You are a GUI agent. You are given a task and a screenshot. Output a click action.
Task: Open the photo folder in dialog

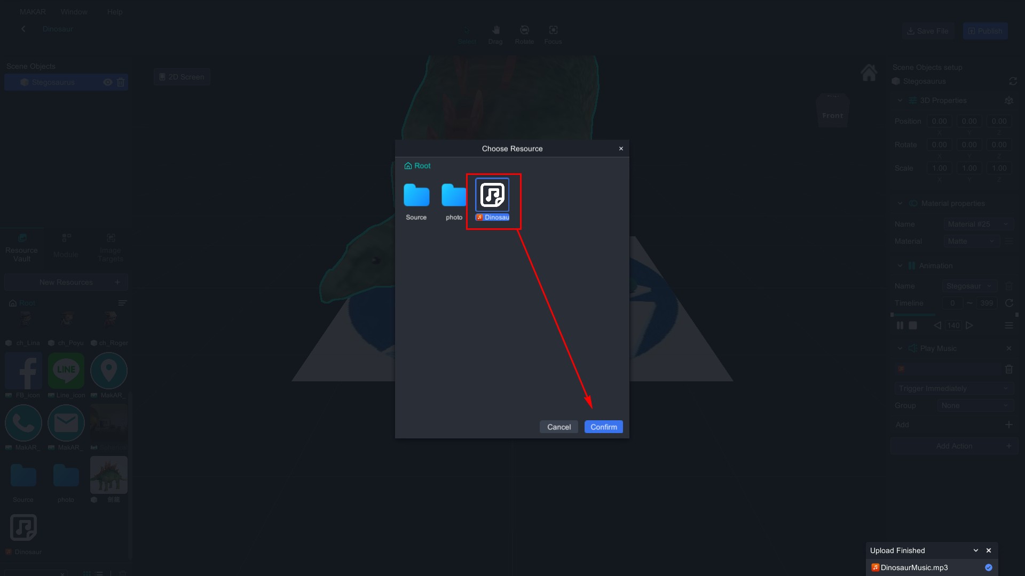pos(454,196)
